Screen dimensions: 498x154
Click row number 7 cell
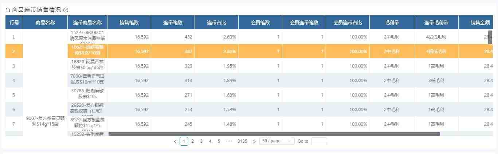[14, 124]
